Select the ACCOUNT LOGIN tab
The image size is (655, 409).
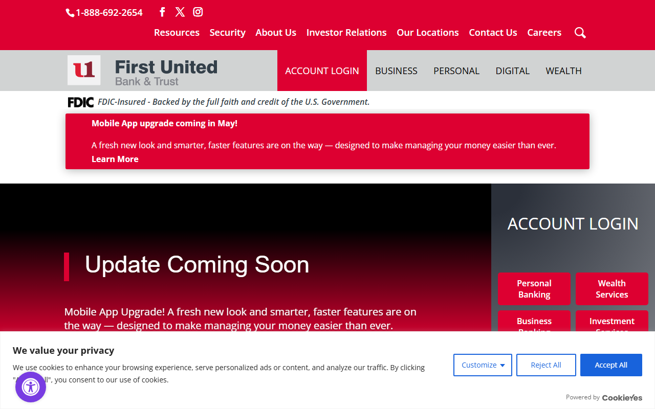coord(322,71)
